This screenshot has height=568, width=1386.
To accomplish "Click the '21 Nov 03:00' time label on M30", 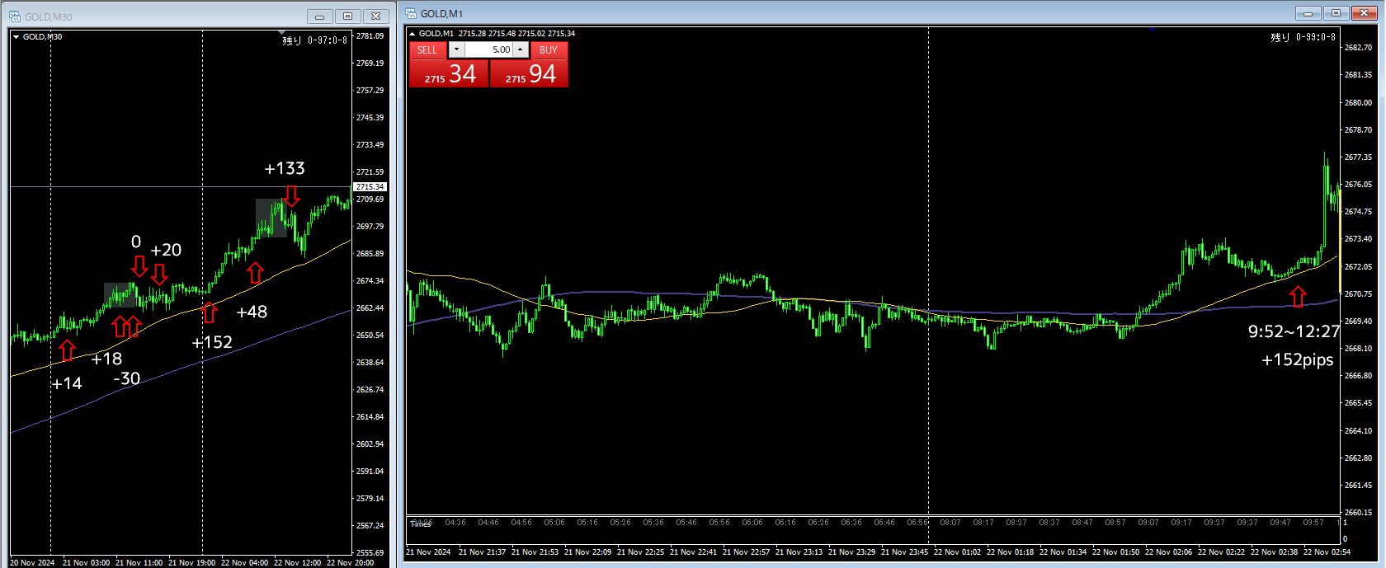I will [x=87, y=563].
